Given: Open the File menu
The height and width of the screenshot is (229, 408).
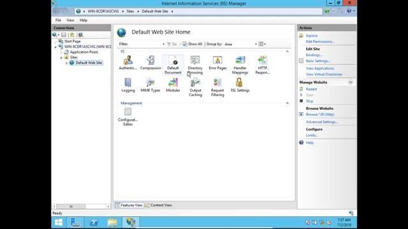Looking at the screenshot, I should click(58, 20).
